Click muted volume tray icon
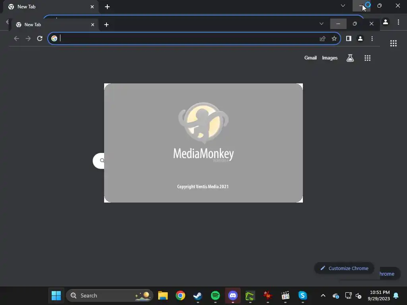 [359, 295]
